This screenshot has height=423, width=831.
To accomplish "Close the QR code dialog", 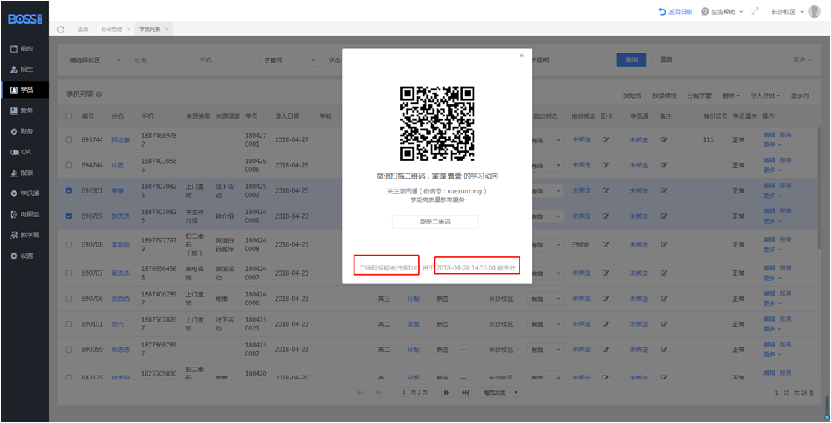I will (521, 56).
